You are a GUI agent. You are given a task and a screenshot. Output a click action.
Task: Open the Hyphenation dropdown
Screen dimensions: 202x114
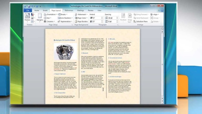tap(65, 21)
